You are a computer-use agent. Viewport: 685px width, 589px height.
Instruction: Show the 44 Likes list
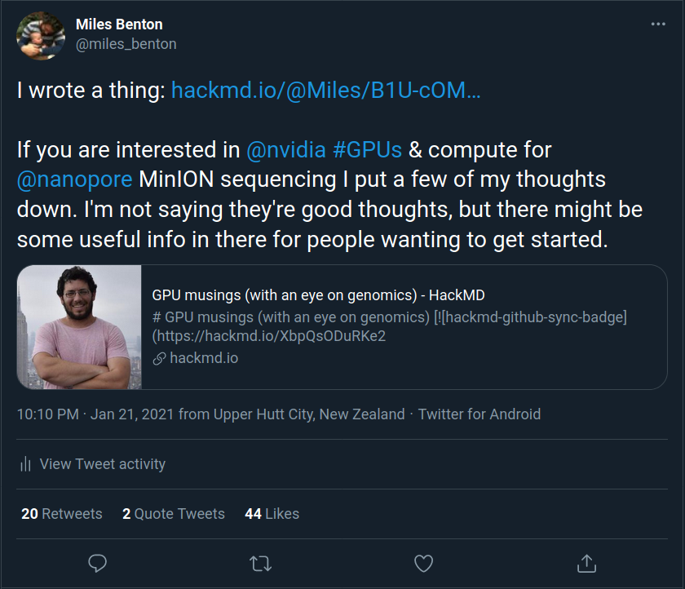coord(272,514)
